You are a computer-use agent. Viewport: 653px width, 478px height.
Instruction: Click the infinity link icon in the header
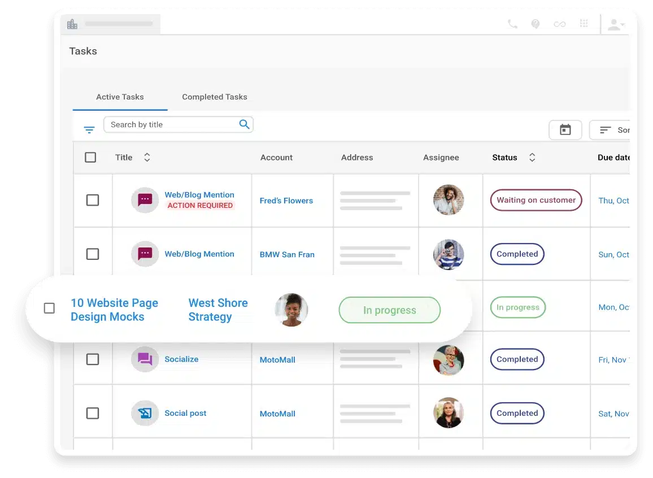pos(559,24)
